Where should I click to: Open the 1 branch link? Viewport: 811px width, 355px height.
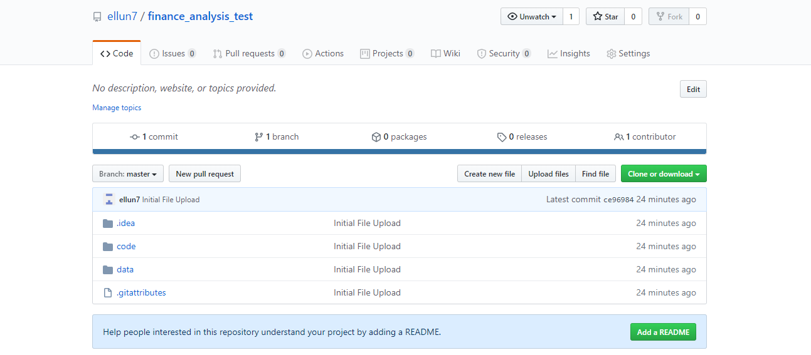pos(277,137)
